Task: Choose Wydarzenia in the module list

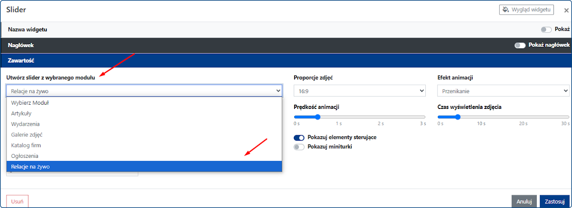Action: click(x=25, y=124)
